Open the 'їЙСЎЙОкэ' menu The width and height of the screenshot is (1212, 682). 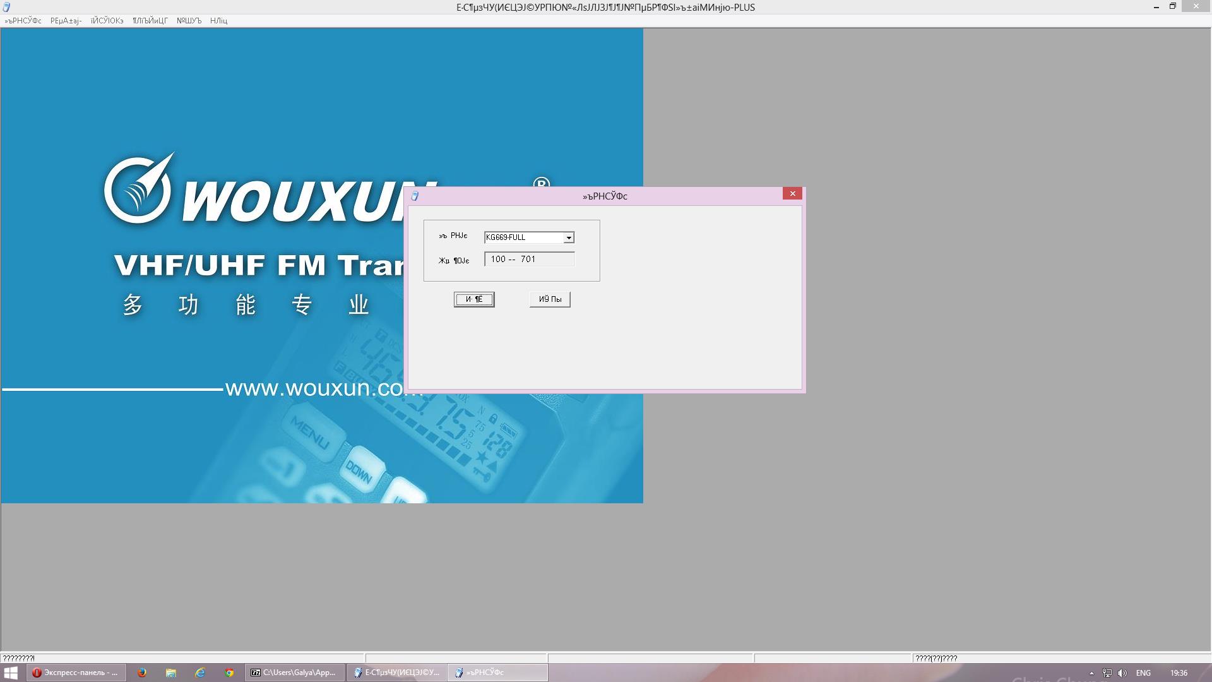click(x=107, y=21)
